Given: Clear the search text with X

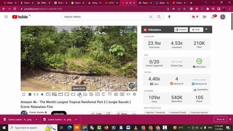Looking at the screenshot, I should (x=151, y=17).
